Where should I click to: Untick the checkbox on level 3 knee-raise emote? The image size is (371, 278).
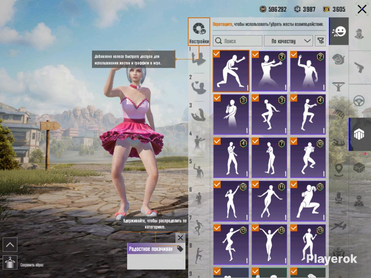(x=255, y=98)
